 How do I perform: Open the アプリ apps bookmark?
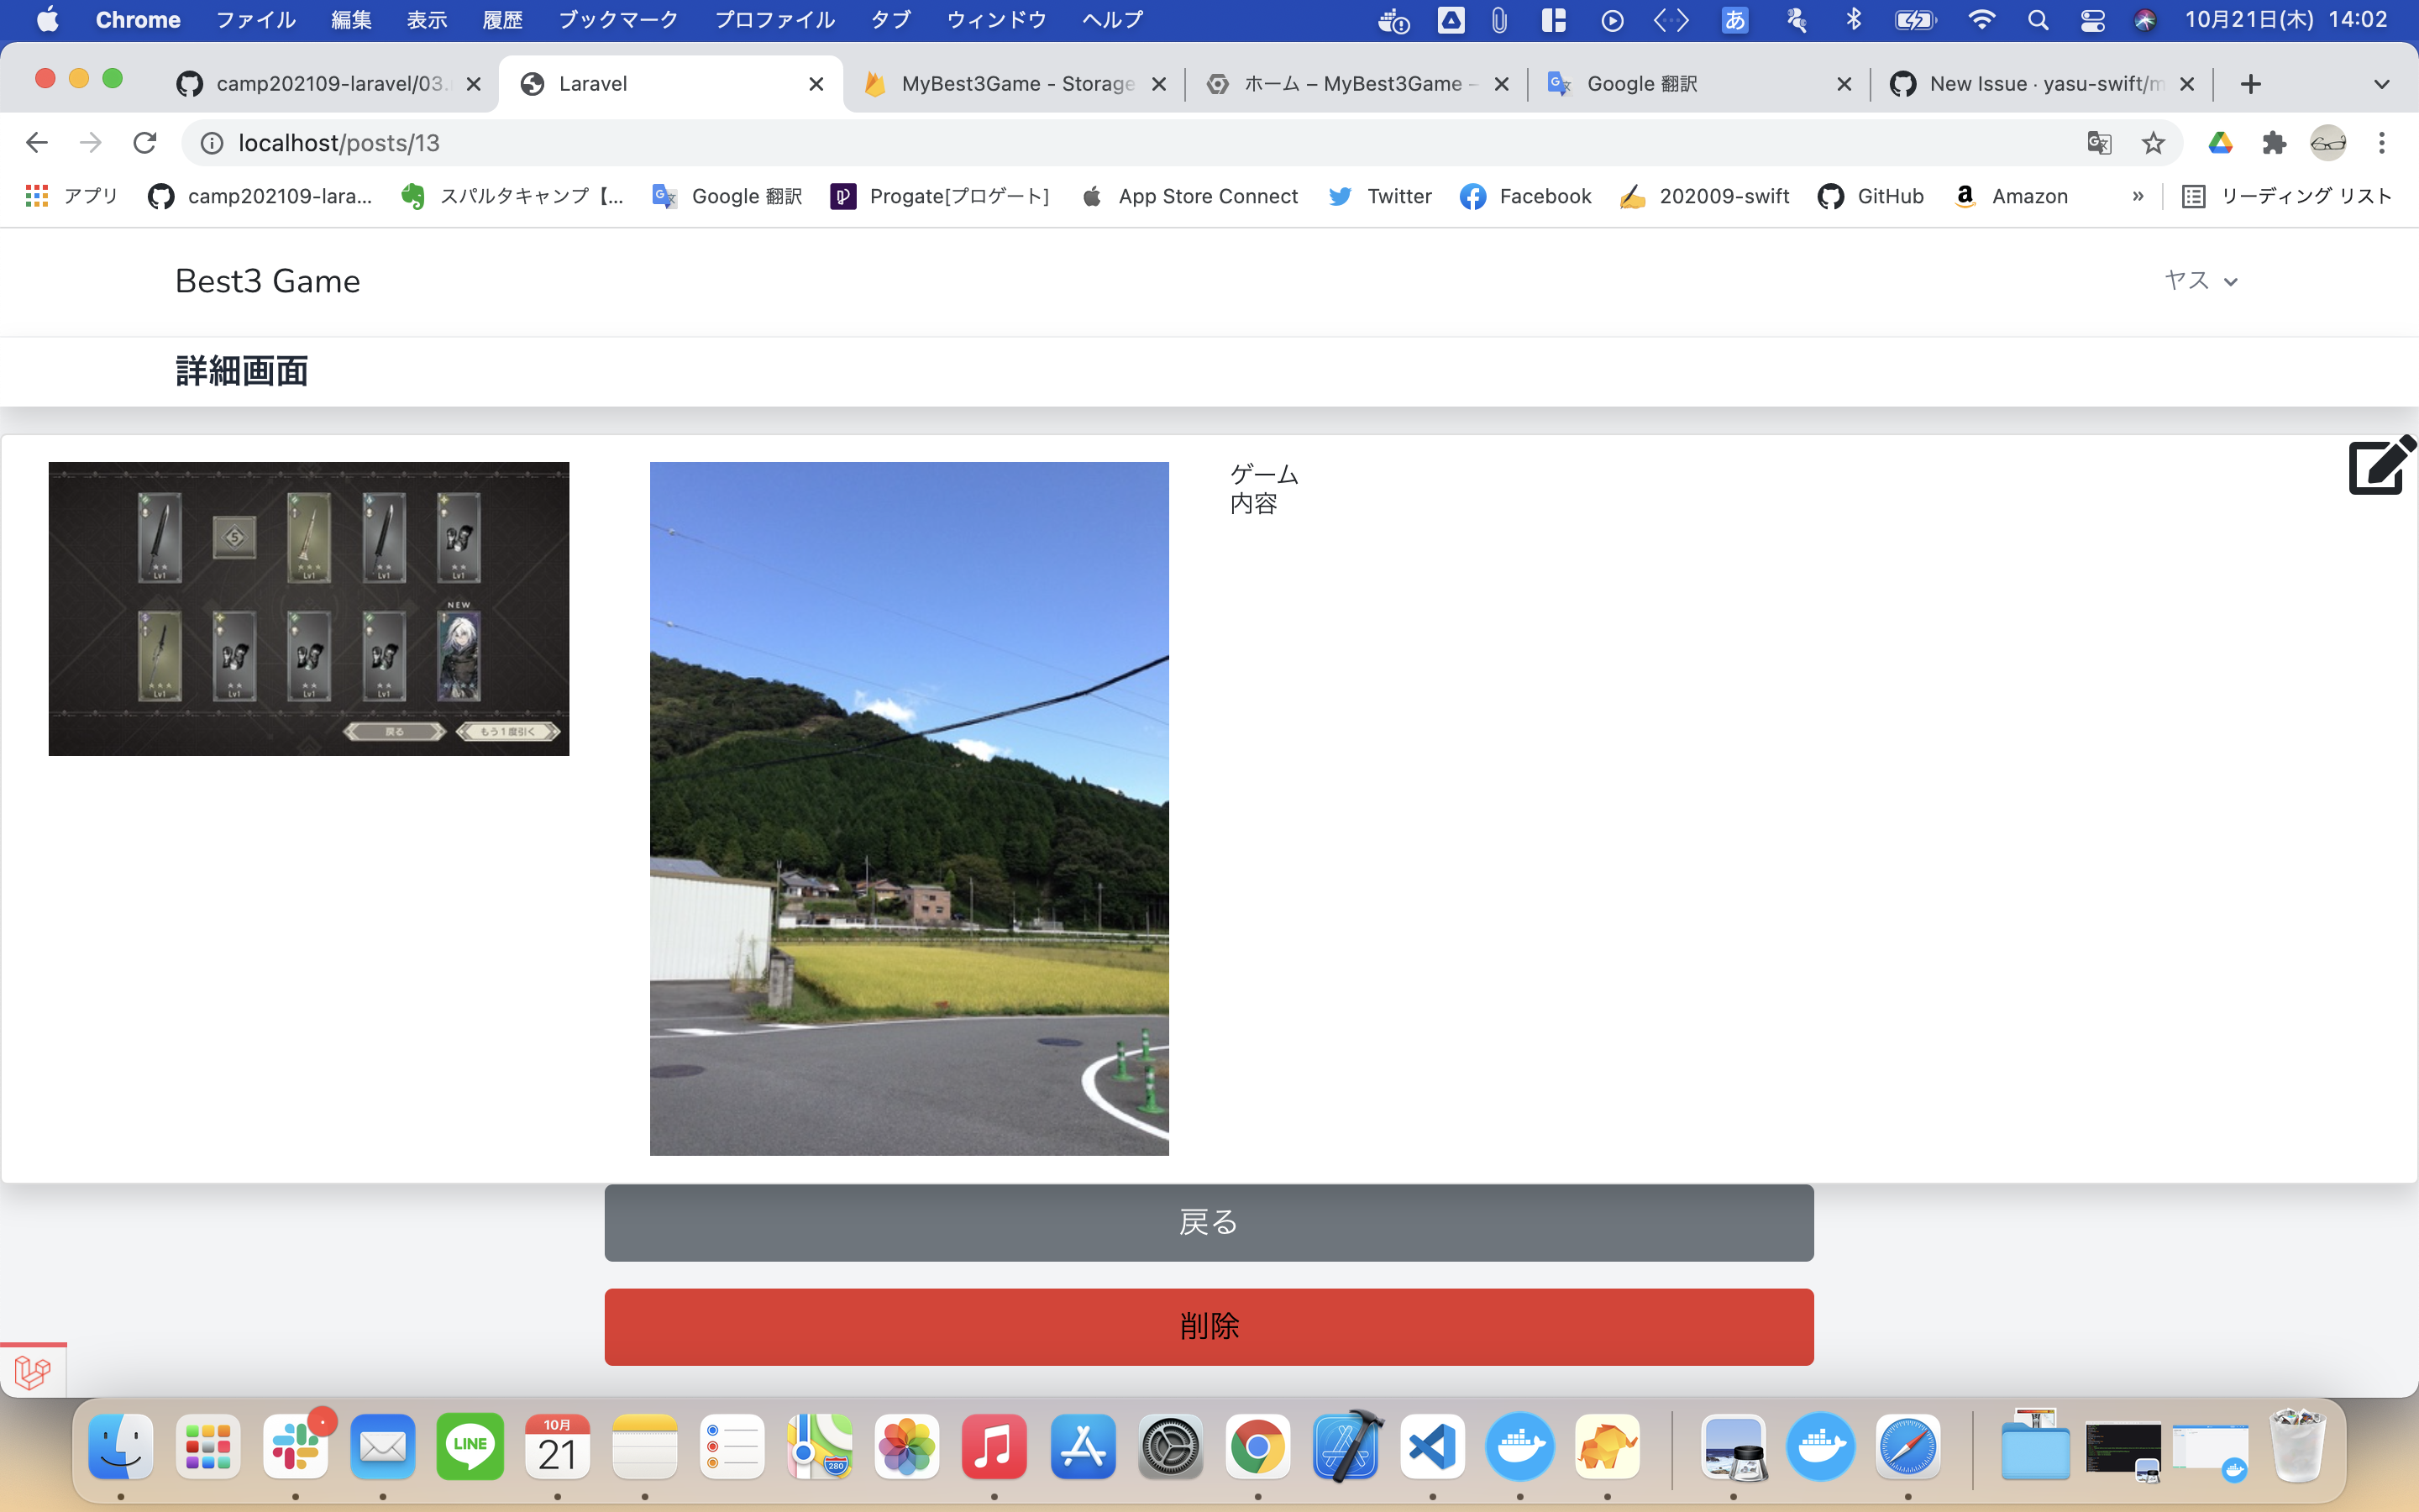tap(71, 196)
